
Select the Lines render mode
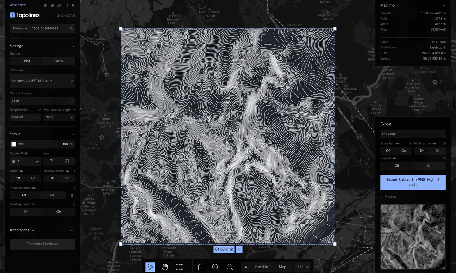click(x=26, y=61)
